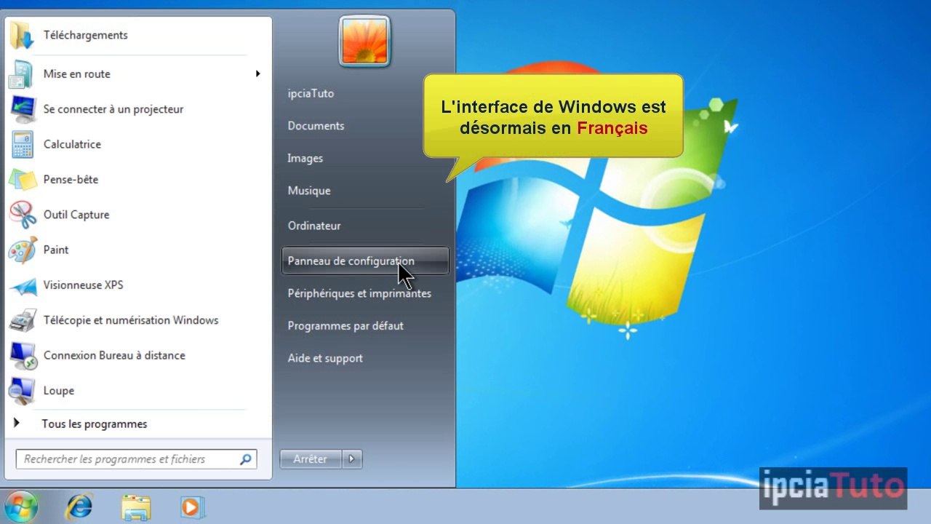Image resolution: width=931 pixels, height=524 pixels.
Task: Open Panneau de configuration
Action: (365, 261)
